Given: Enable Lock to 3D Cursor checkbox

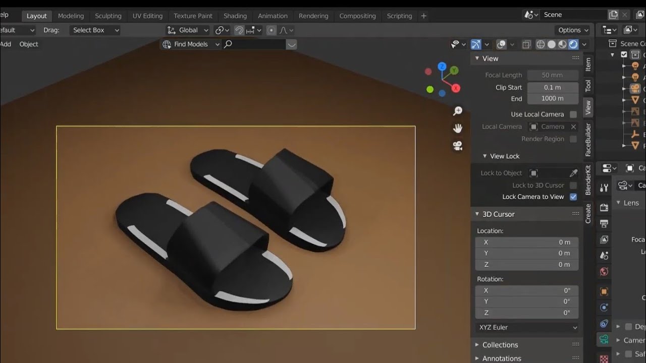Looking at the screenshot, I should pos(573,185).
